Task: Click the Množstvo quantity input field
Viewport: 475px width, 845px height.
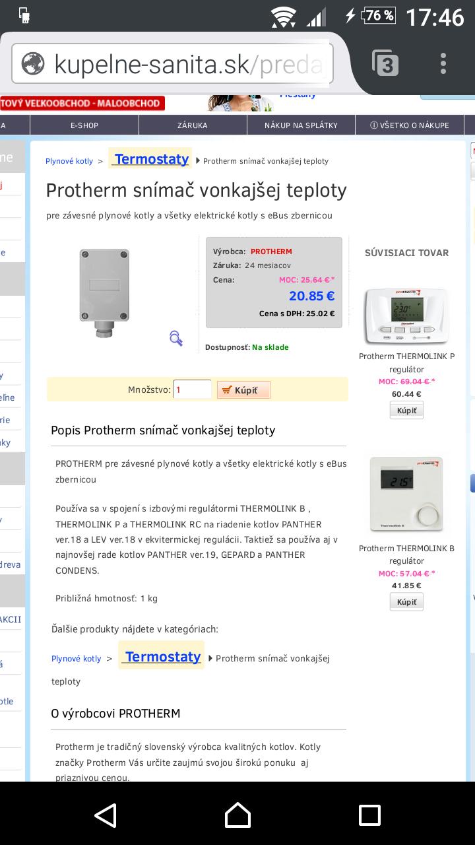Action: click(x=192, y=389)
